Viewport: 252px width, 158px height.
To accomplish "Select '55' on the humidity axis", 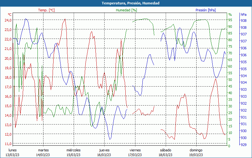I will coord(230,73).
